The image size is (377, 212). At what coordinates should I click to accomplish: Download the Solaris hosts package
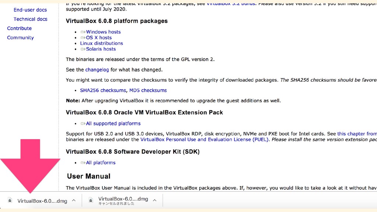coord(101,49)
